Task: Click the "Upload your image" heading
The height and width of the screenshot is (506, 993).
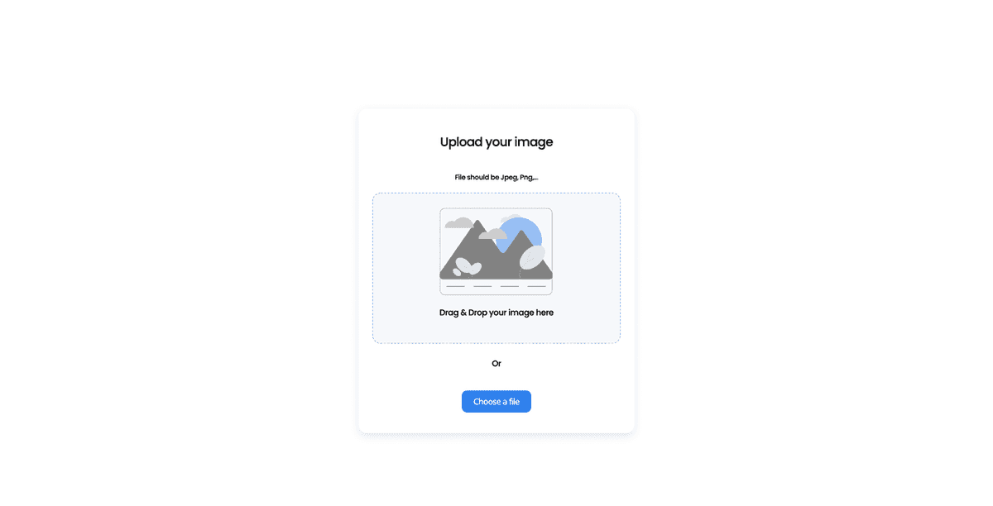Action: pos(496,142)
